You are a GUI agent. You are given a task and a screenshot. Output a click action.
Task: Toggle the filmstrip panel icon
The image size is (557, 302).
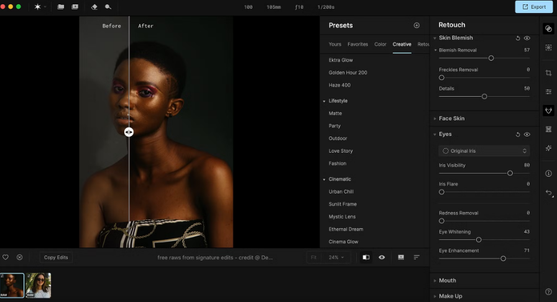tap(401, 257)
